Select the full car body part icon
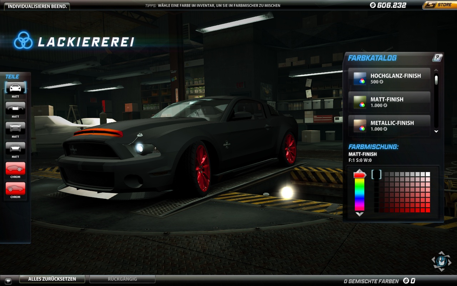This screenshot has width=457, height=286. pyautogui.click(x=15, y=88)
